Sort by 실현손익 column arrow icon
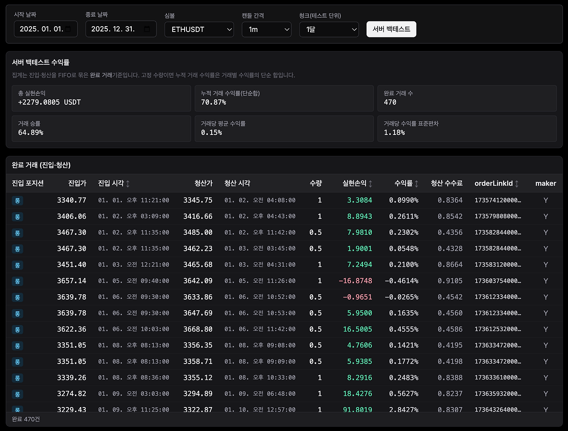This screenshot has height=431, width=568. pyautogui.click(x=371, y=183)
